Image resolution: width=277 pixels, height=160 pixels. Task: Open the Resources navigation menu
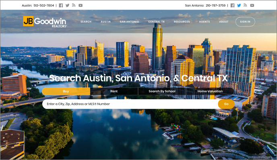(182, 22)
